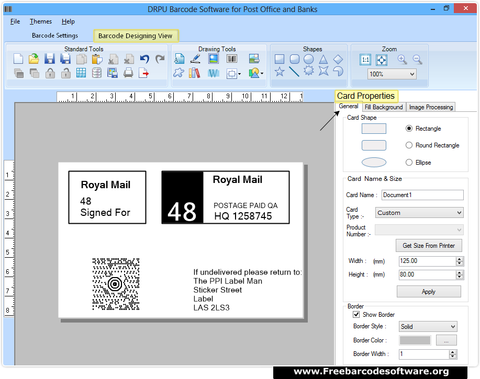Click the Border Color browse button

446,340
